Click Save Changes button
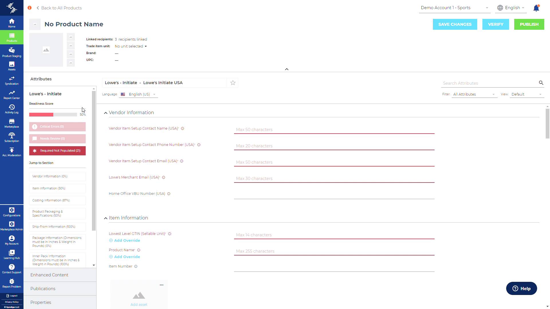The height and width of the screenshot is (309, 550). [x=455, y=24]
